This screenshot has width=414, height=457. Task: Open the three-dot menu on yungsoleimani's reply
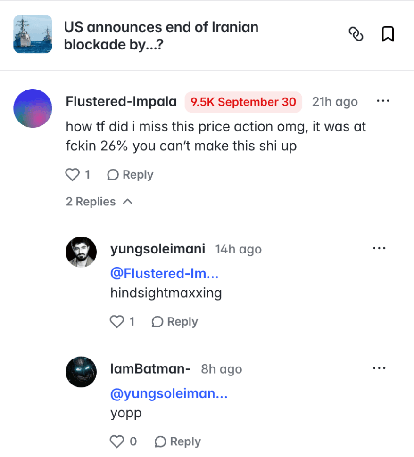[379, 248]
